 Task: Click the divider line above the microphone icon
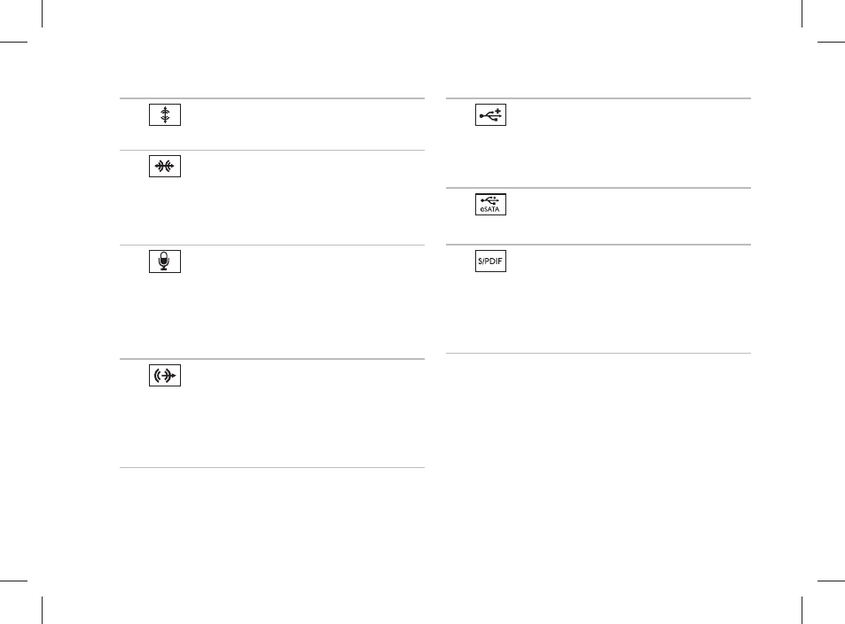pos(272,246)
